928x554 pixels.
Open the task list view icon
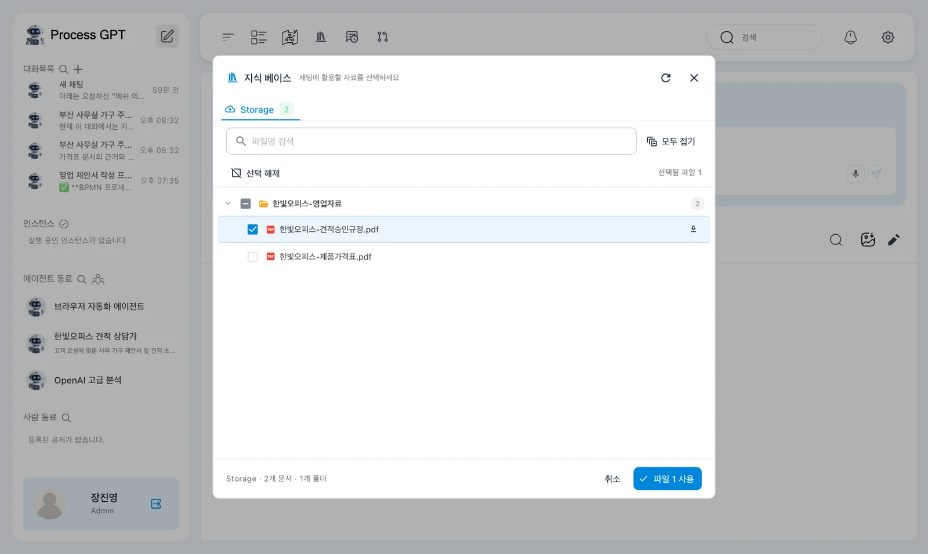point(259,37)
